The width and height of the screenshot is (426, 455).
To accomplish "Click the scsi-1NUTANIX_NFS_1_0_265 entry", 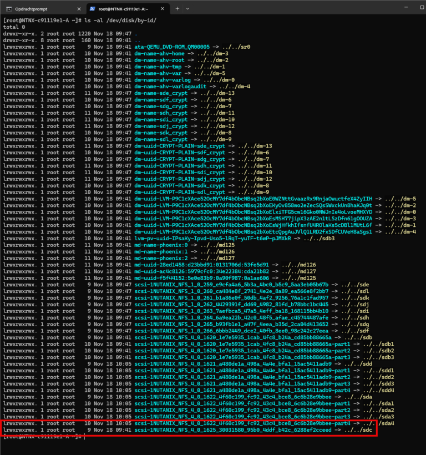I will coord(231,325).
